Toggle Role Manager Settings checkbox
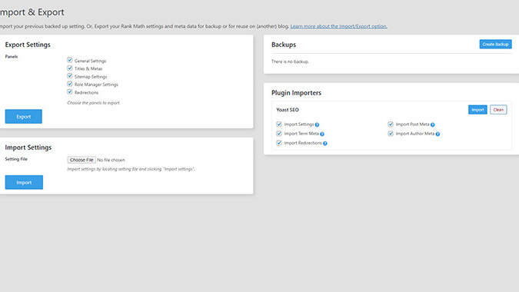The image size is (519, 292). 69,84
